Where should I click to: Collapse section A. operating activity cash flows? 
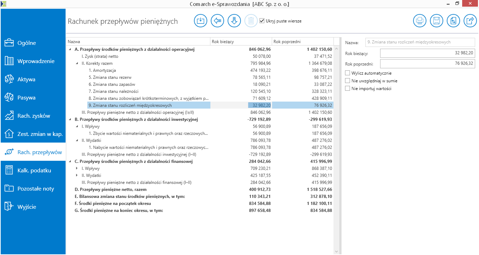(x=70, y=49)
